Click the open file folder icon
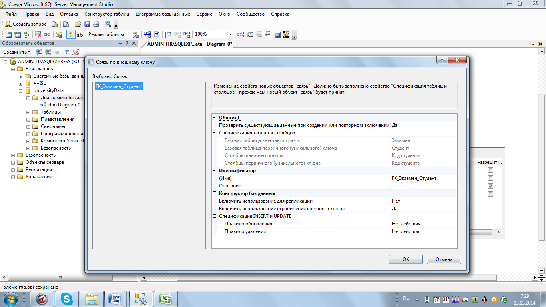The image size is (546, 307). pos(78,24)
